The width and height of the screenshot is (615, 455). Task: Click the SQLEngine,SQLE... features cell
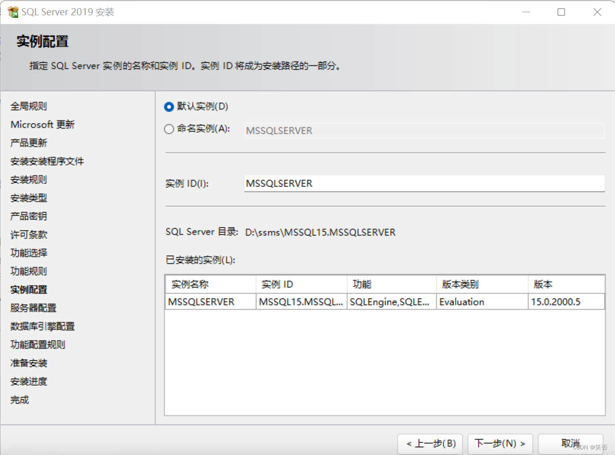coord(391,302)
